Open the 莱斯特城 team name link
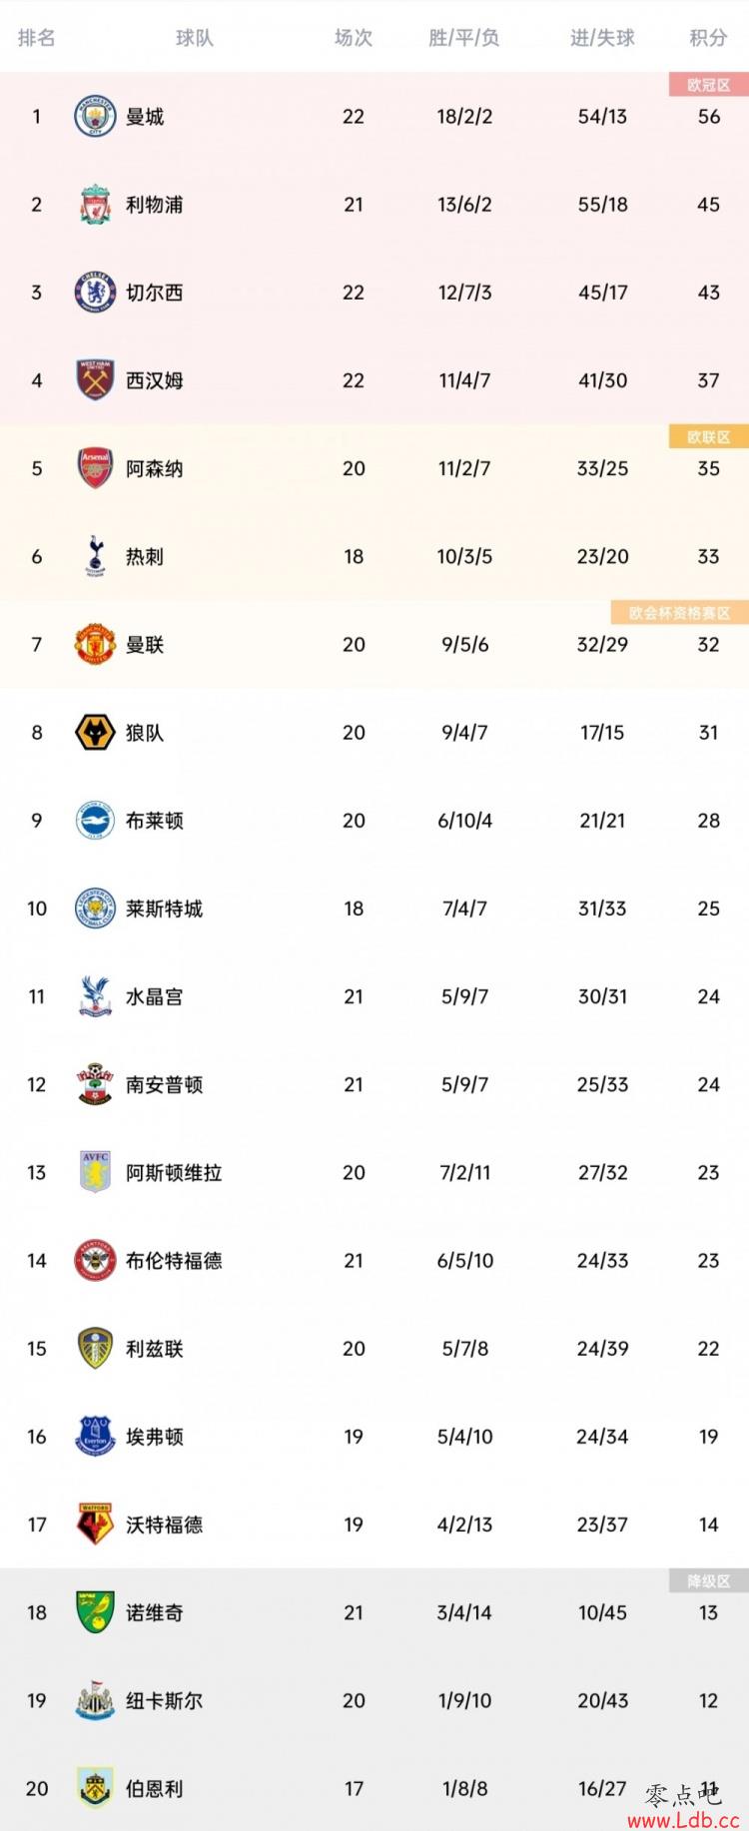The height and width of the screenshot is (1831, 749). [x=164, y=909]
